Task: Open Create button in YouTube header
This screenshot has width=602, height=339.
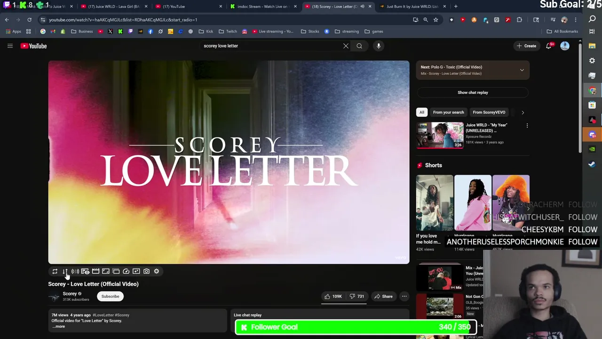Action: [x=526, y=46]
